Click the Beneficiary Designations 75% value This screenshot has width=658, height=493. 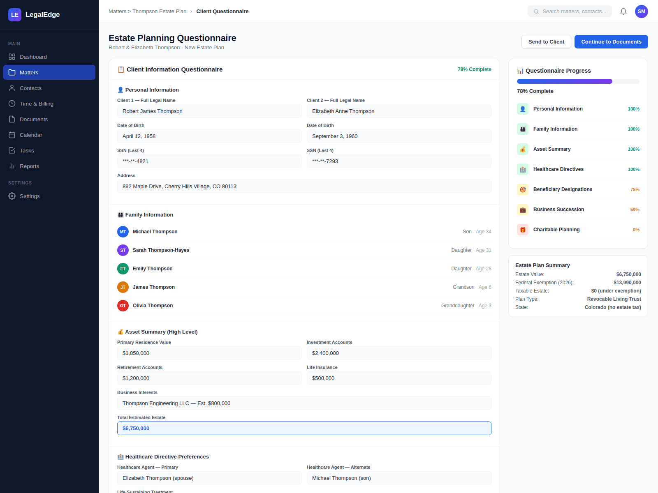tap(635, 189)
